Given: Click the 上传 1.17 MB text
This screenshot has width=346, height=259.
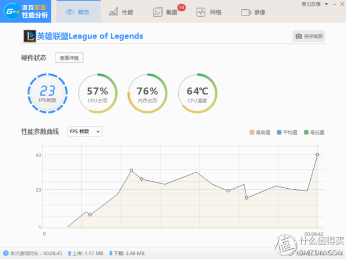Looking at the screenshot, I should 88,253.
